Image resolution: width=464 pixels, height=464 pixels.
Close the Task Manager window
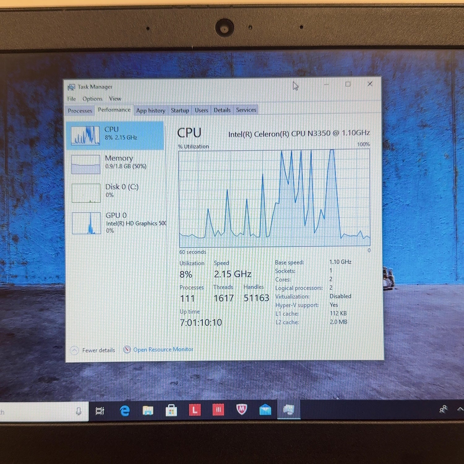(370, 84)
